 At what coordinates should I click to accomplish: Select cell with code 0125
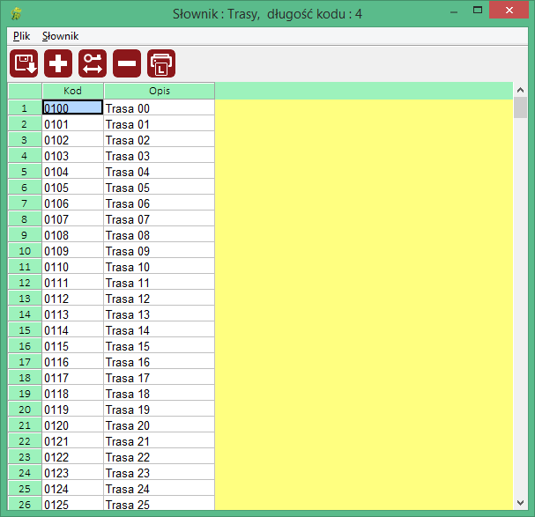[x=72, y=504]
